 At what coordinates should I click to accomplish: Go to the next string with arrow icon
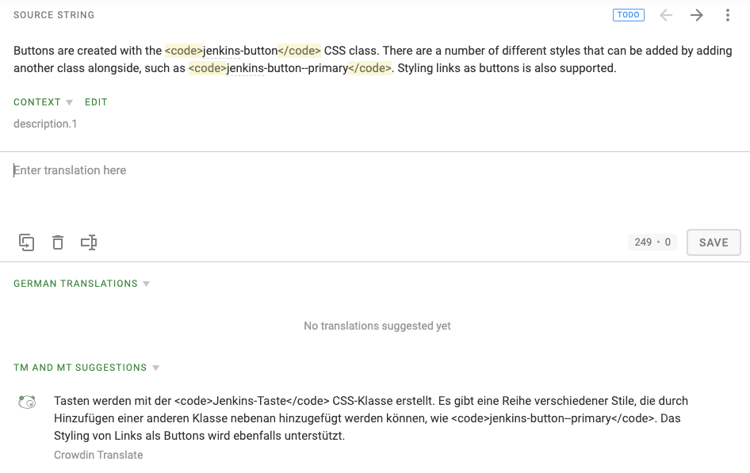coord(695,14)
